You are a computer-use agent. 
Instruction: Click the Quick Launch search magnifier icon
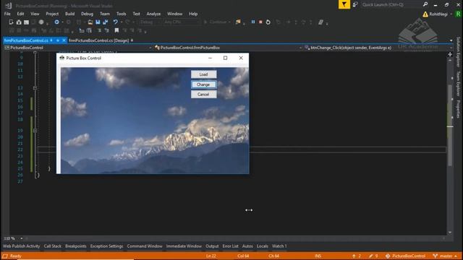click(x=425, y=4)
